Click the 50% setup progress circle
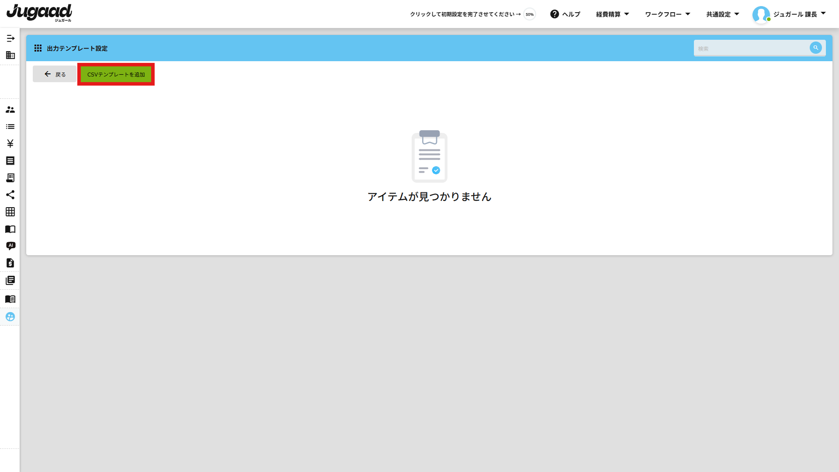The image size is (839, 472). coord(530,14)
